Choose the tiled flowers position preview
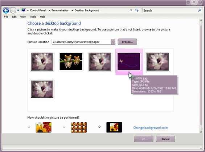Screen dimensions: 205x152 tap(79, 127)
